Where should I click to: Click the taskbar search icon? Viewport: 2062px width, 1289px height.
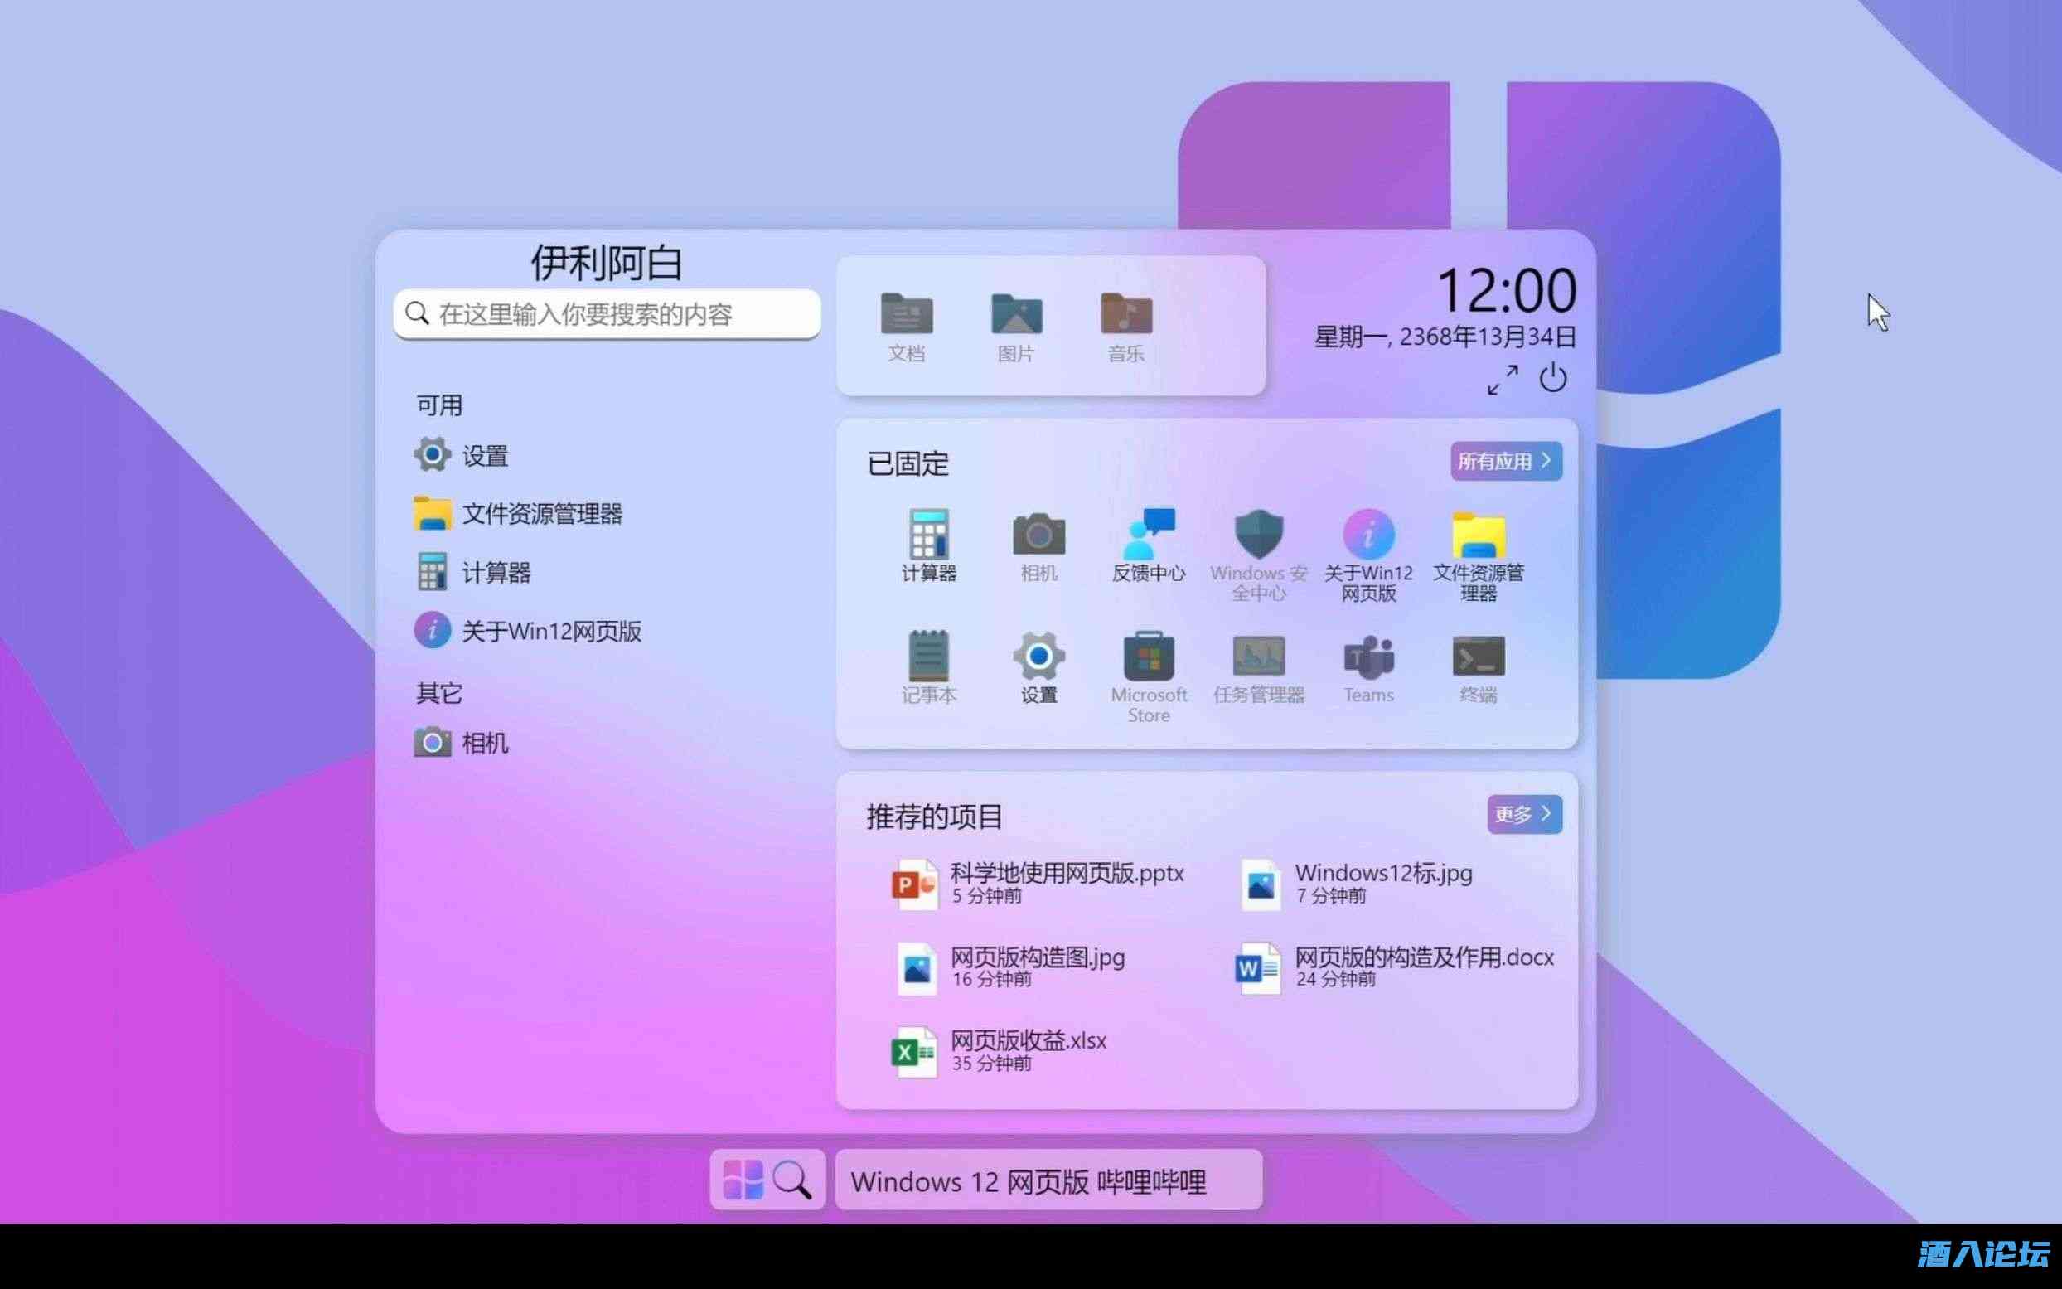[x=793, y=1180]
